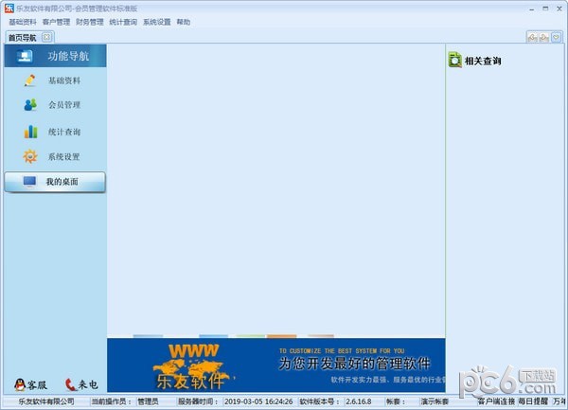Close the 首页导航 tab with its X button
Image resolution: width=568 pixels, height=410 pixels.
click(46, 37)
